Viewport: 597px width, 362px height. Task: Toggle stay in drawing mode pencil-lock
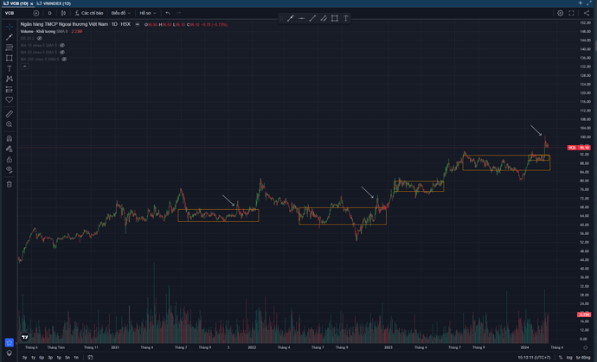[10, 149]
